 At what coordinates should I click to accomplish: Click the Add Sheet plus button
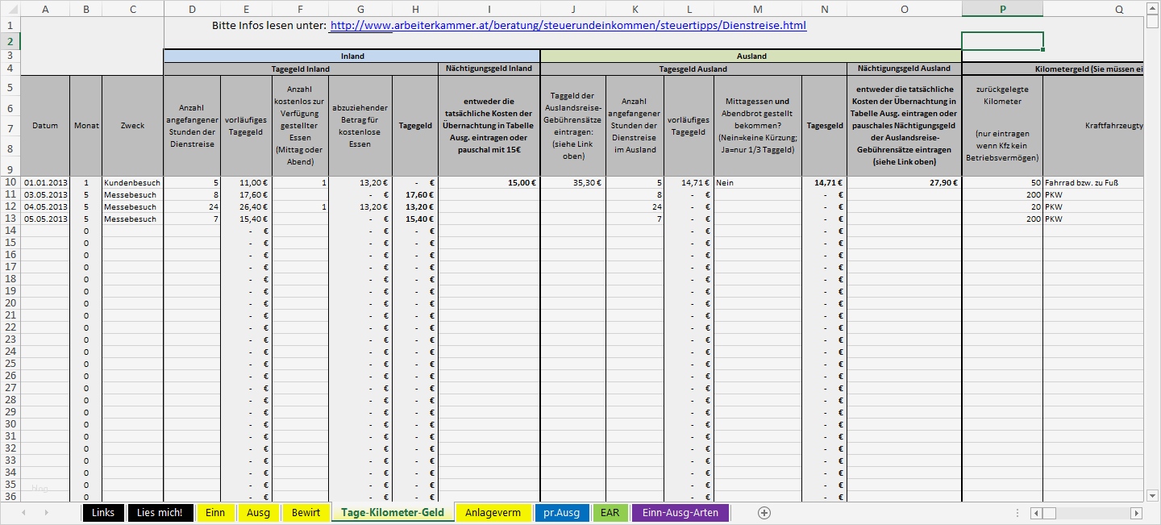764,513
